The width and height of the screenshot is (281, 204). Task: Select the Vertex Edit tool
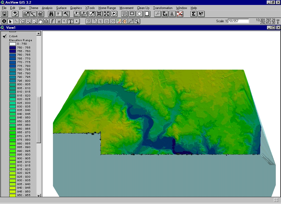[16, 21]
